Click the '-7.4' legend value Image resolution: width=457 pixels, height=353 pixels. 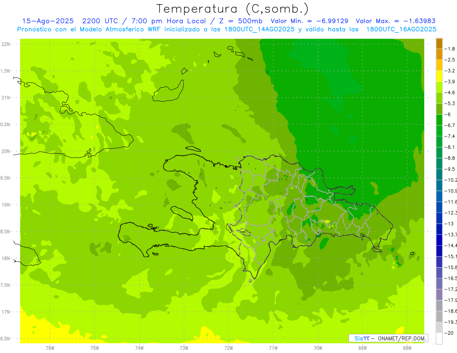click(451, 136)
